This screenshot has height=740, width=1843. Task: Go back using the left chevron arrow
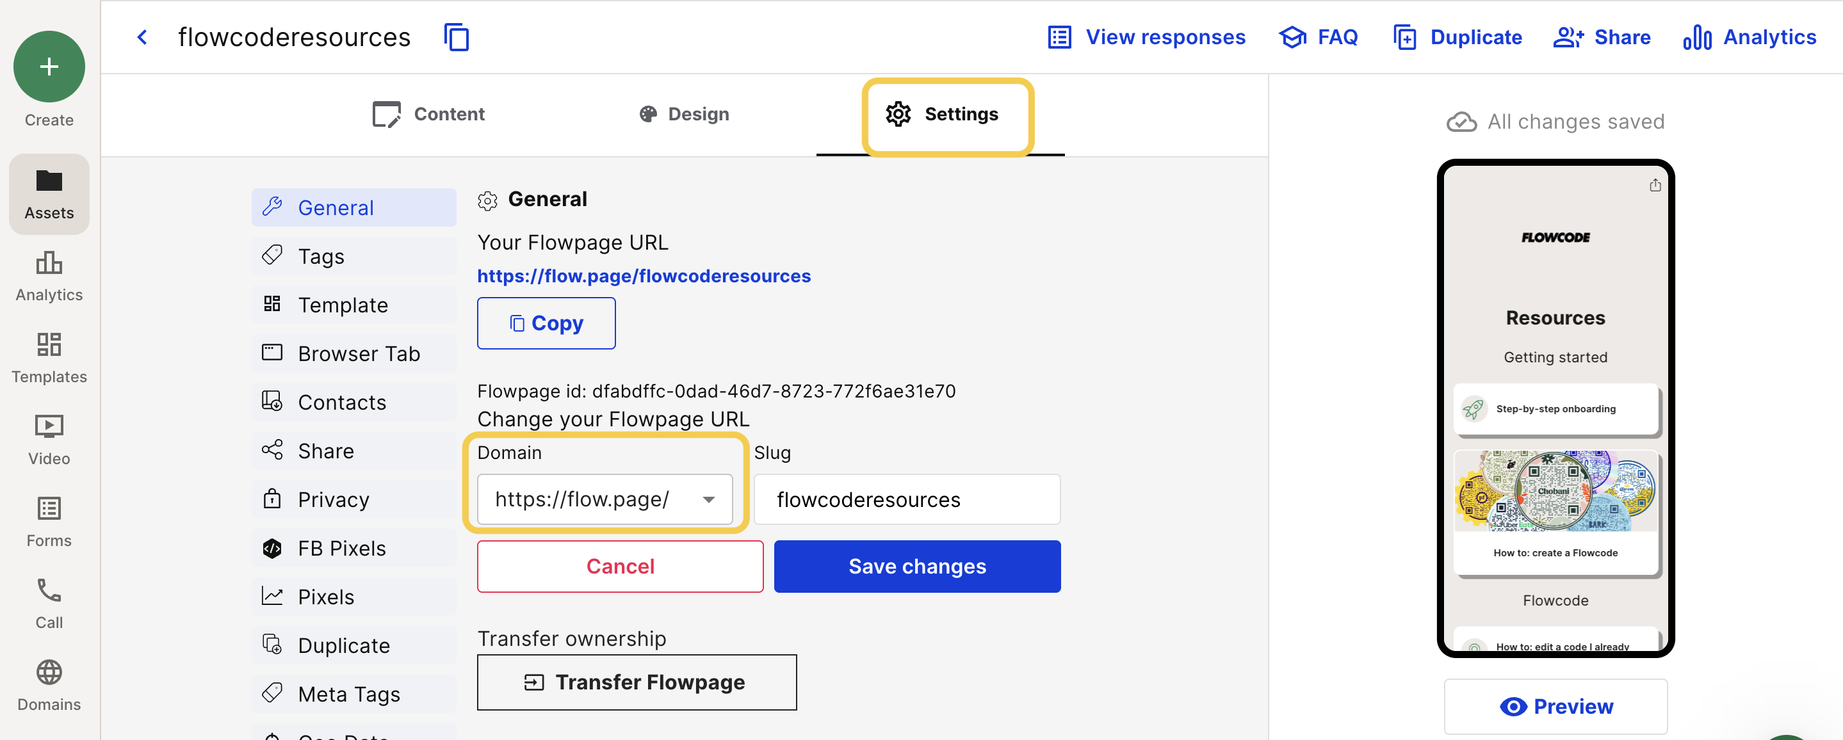click(x=142, y=37)
